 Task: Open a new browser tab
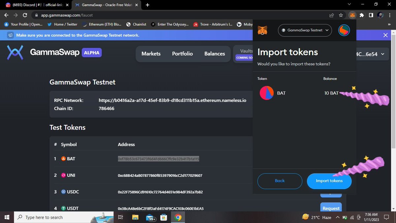click(x=147, y=5)
